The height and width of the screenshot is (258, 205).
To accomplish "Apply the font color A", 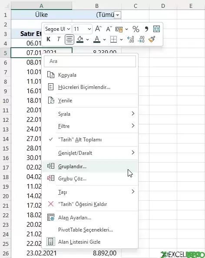I will click(x=97, y=39).
